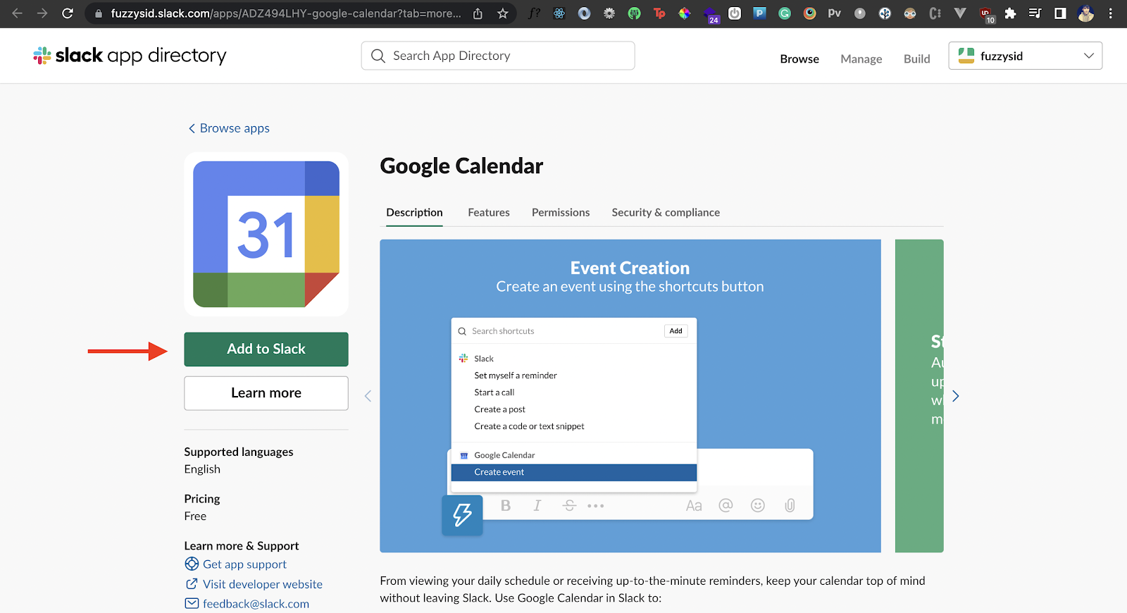Screen dimensions: 1127x613
Task: Go back via Browse apps chevron link
Action: click(229, 128)
